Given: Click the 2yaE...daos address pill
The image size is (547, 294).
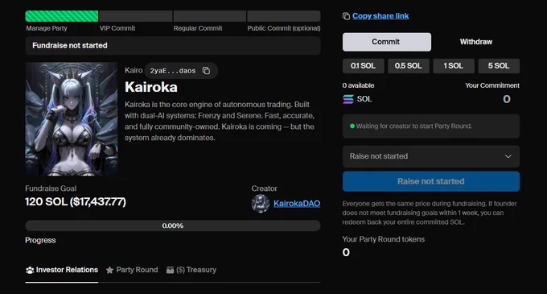Looking at the screenshot, I should (181, 71).
